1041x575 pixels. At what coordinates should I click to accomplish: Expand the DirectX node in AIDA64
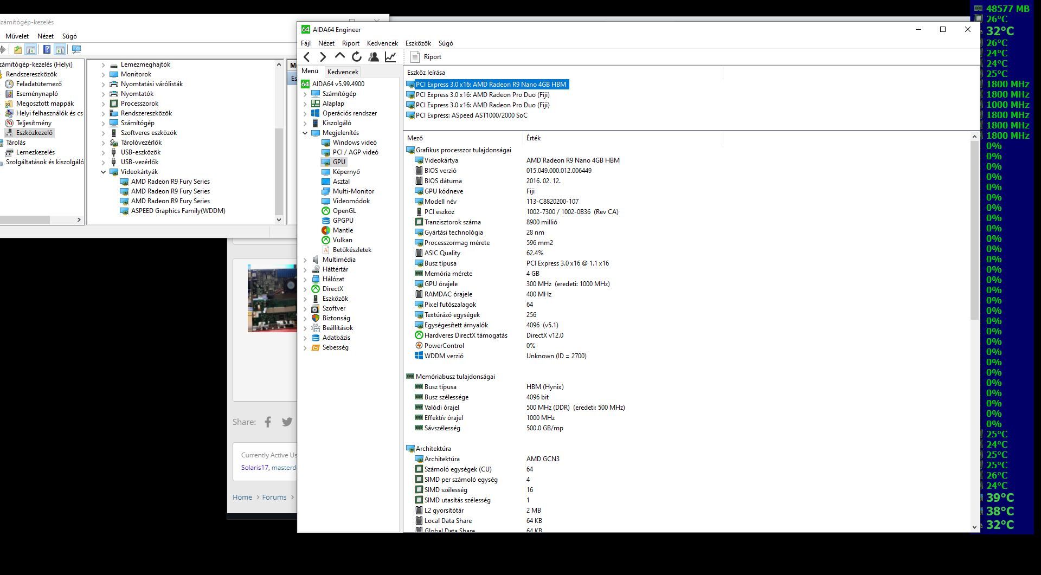(x=305, y=289)
